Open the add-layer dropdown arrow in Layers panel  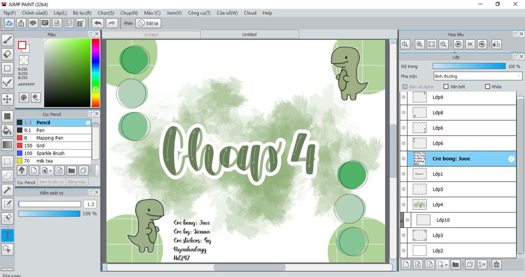(447, 265)
